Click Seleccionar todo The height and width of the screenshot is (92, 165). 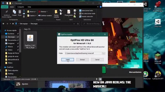[x=86, y=10]
